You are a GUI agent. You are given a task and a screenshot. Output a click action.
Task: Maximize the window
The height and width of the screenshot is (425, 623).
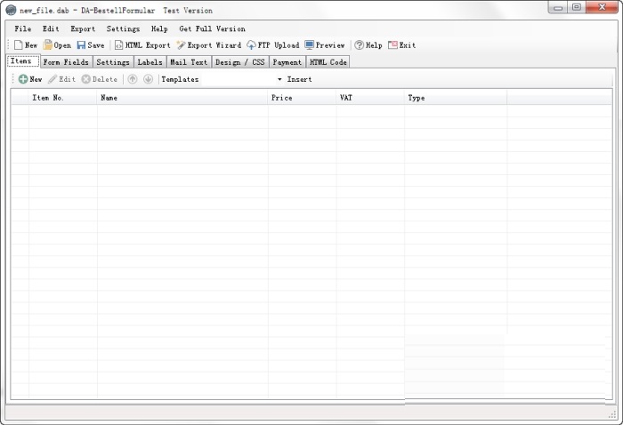(577, 7)
